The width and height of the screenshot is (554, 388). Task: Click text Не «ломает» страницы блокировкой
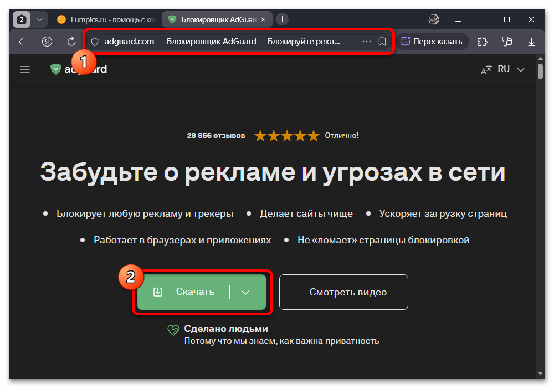(383, 241)
